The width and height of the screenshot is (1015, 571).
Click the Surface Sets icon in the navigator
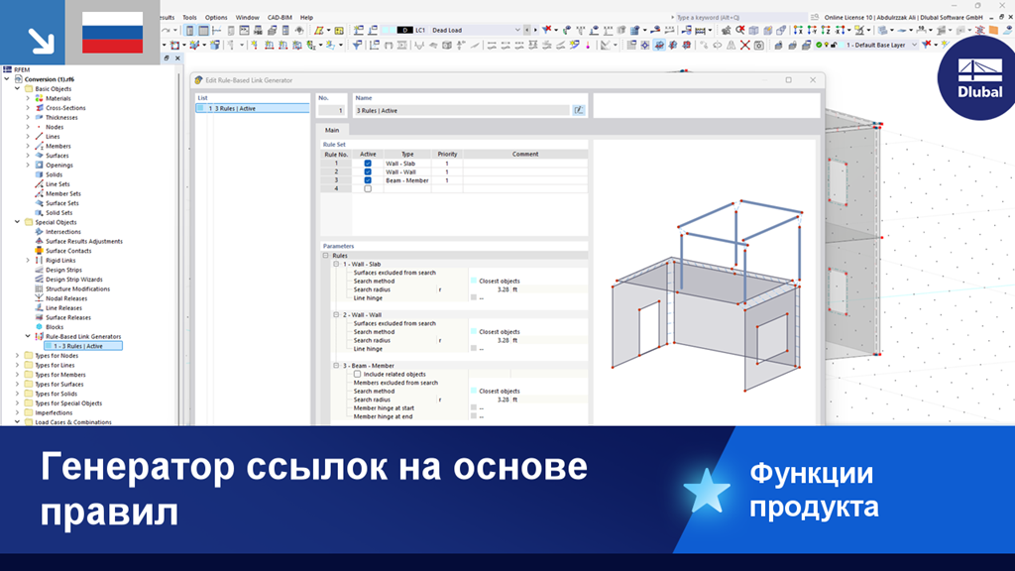coord(39,203)
